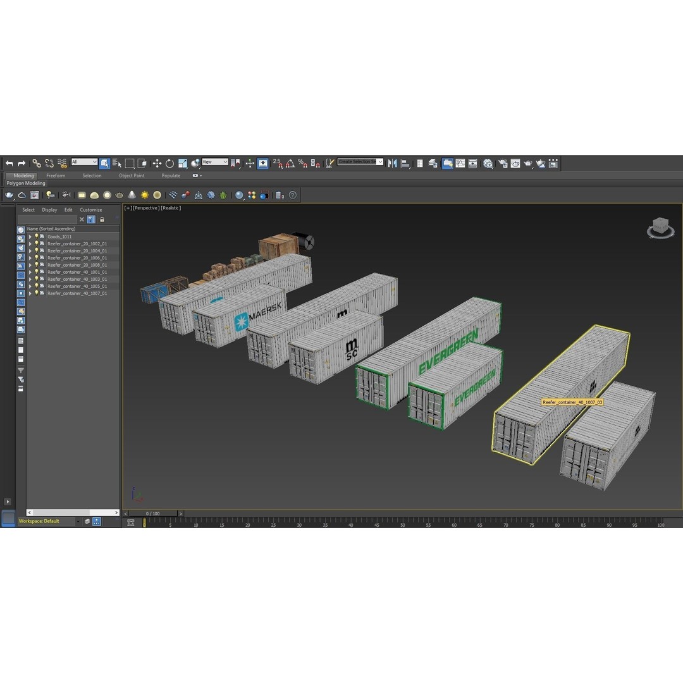This screenshot has width=683, height=683.
Task: Expand Reefer_container_20_1004_01 node
Action: tap(30, 251)
